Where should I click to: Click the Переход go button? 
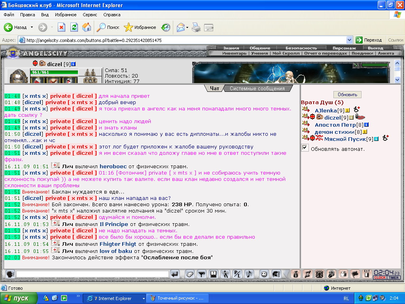369,40
